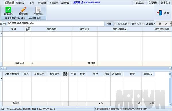Click the 数据导入 green import icon
Screen dimensions: 172x111
[x=8, y=10]
